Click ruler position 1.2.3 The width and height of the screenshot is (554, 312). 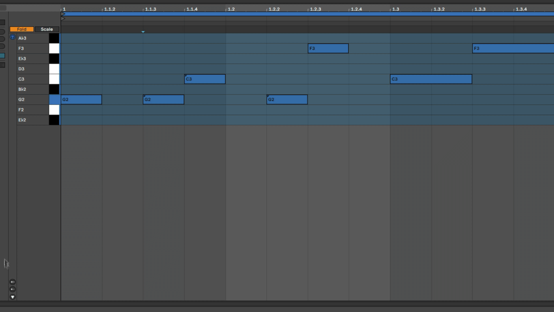315,9
